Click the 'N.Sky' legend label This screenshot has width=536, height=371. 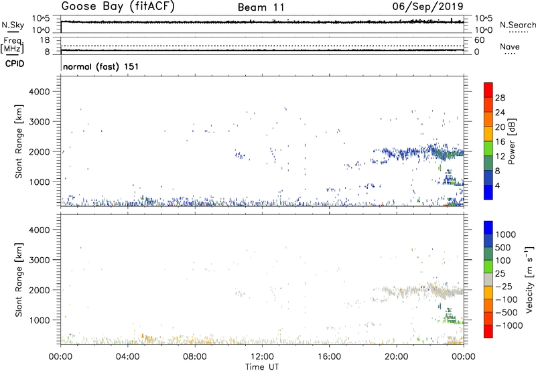13,25
